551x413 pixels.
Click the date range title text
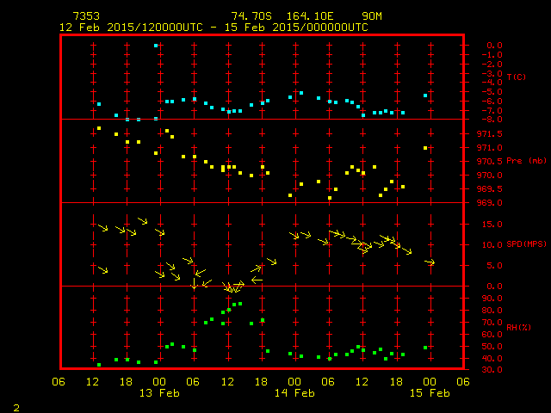[x=214, y=28]
